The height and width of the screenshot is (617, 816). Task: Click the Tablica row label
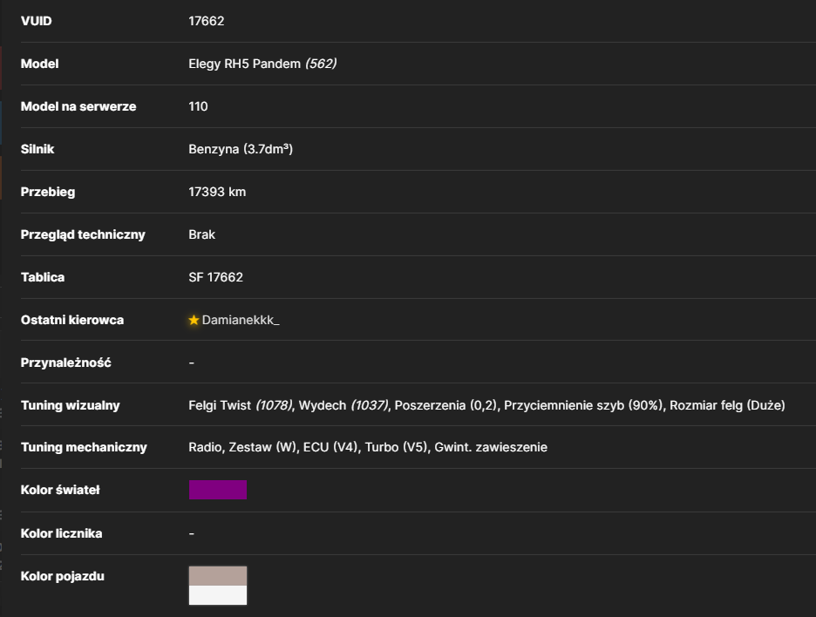(43, 277)
